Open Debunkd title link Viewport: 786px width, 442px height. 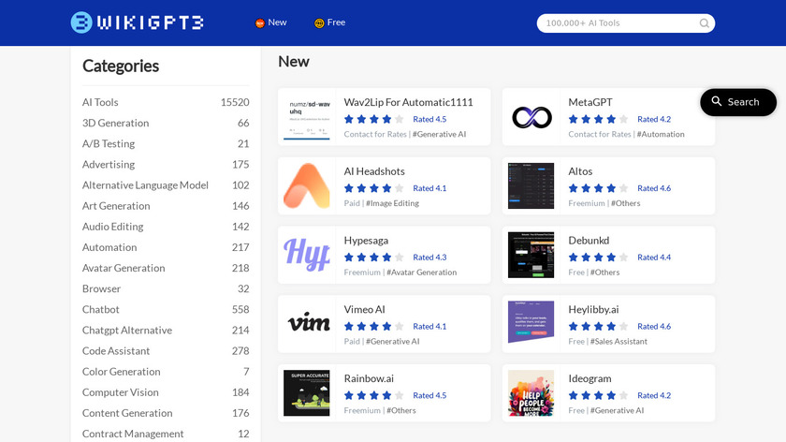[x=589, y=241]
